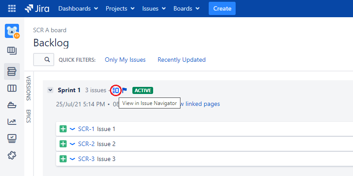This screenshot has width=353, height=176.
Task: Open the Reports chart sidebar icon
Action: pyautogui.click(x=12, y=122)
